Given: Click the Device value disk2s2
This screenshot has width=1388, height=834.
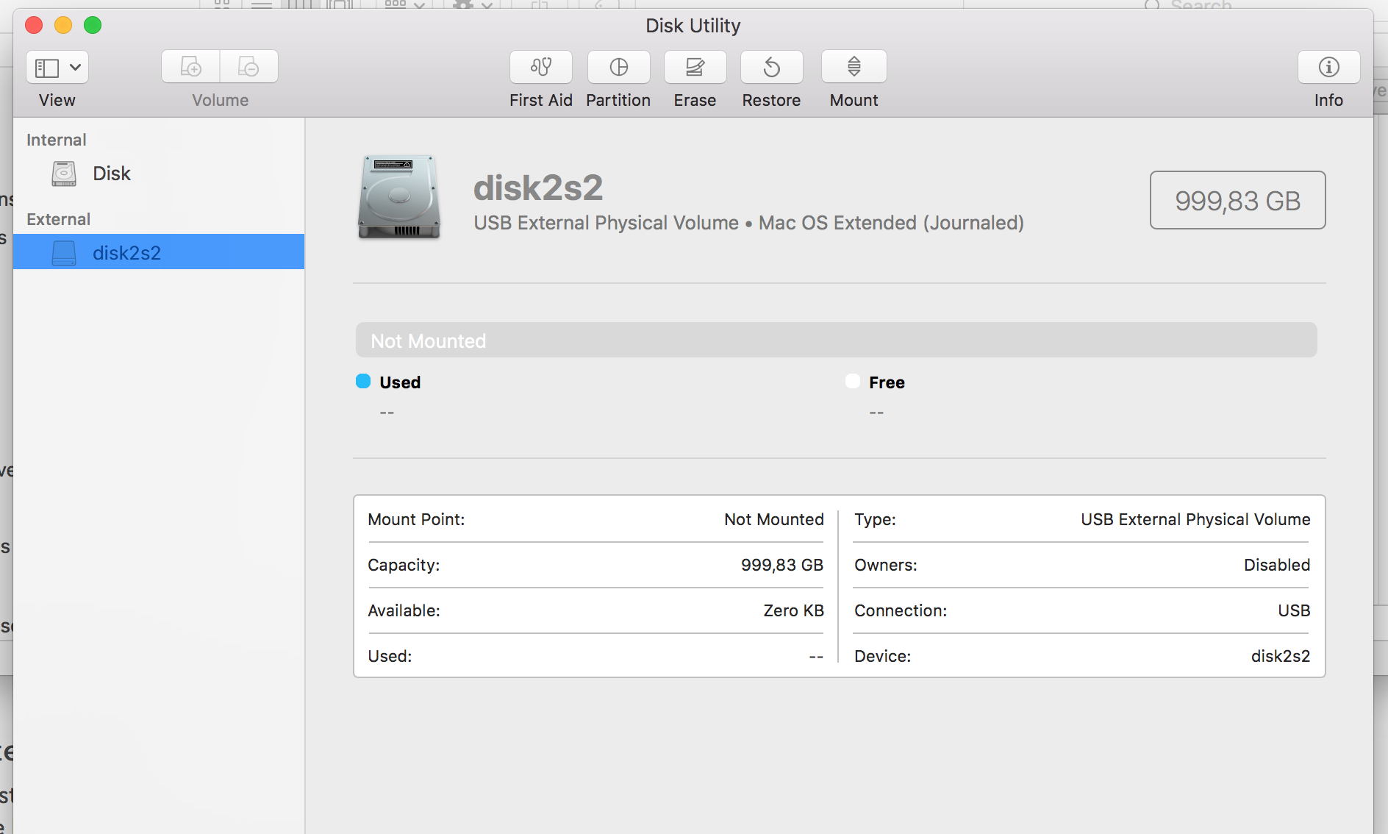Looking at the screenshot, I should [x=1281, y=656].
